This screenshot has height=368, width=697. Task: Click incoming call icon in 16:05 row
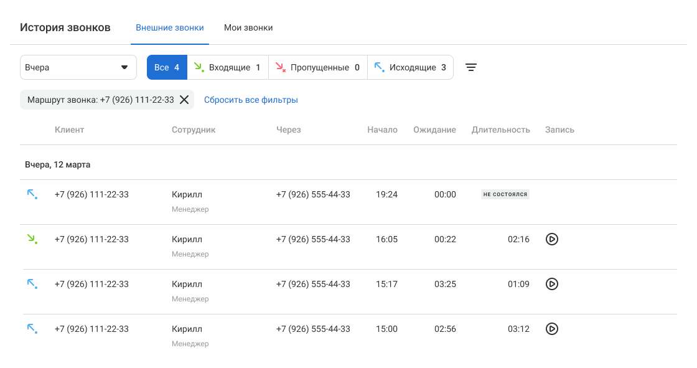[32, 239]
